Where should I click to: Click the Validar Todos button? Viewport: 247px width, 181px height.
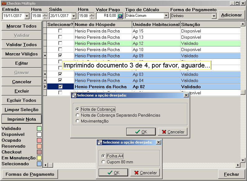pos(22,45)
